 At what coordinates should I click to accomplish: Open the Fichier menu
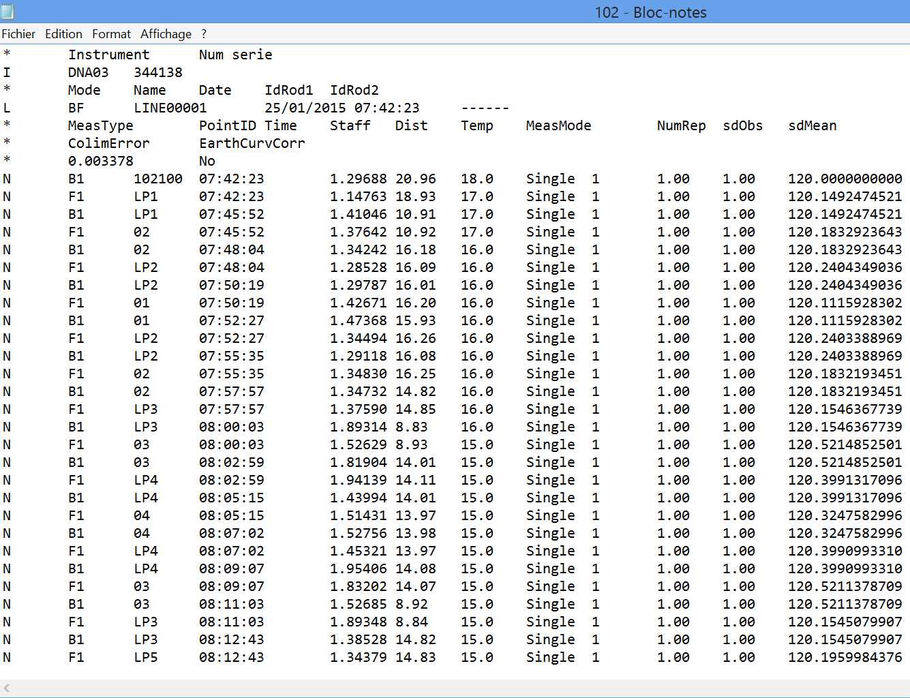(18, 34)
